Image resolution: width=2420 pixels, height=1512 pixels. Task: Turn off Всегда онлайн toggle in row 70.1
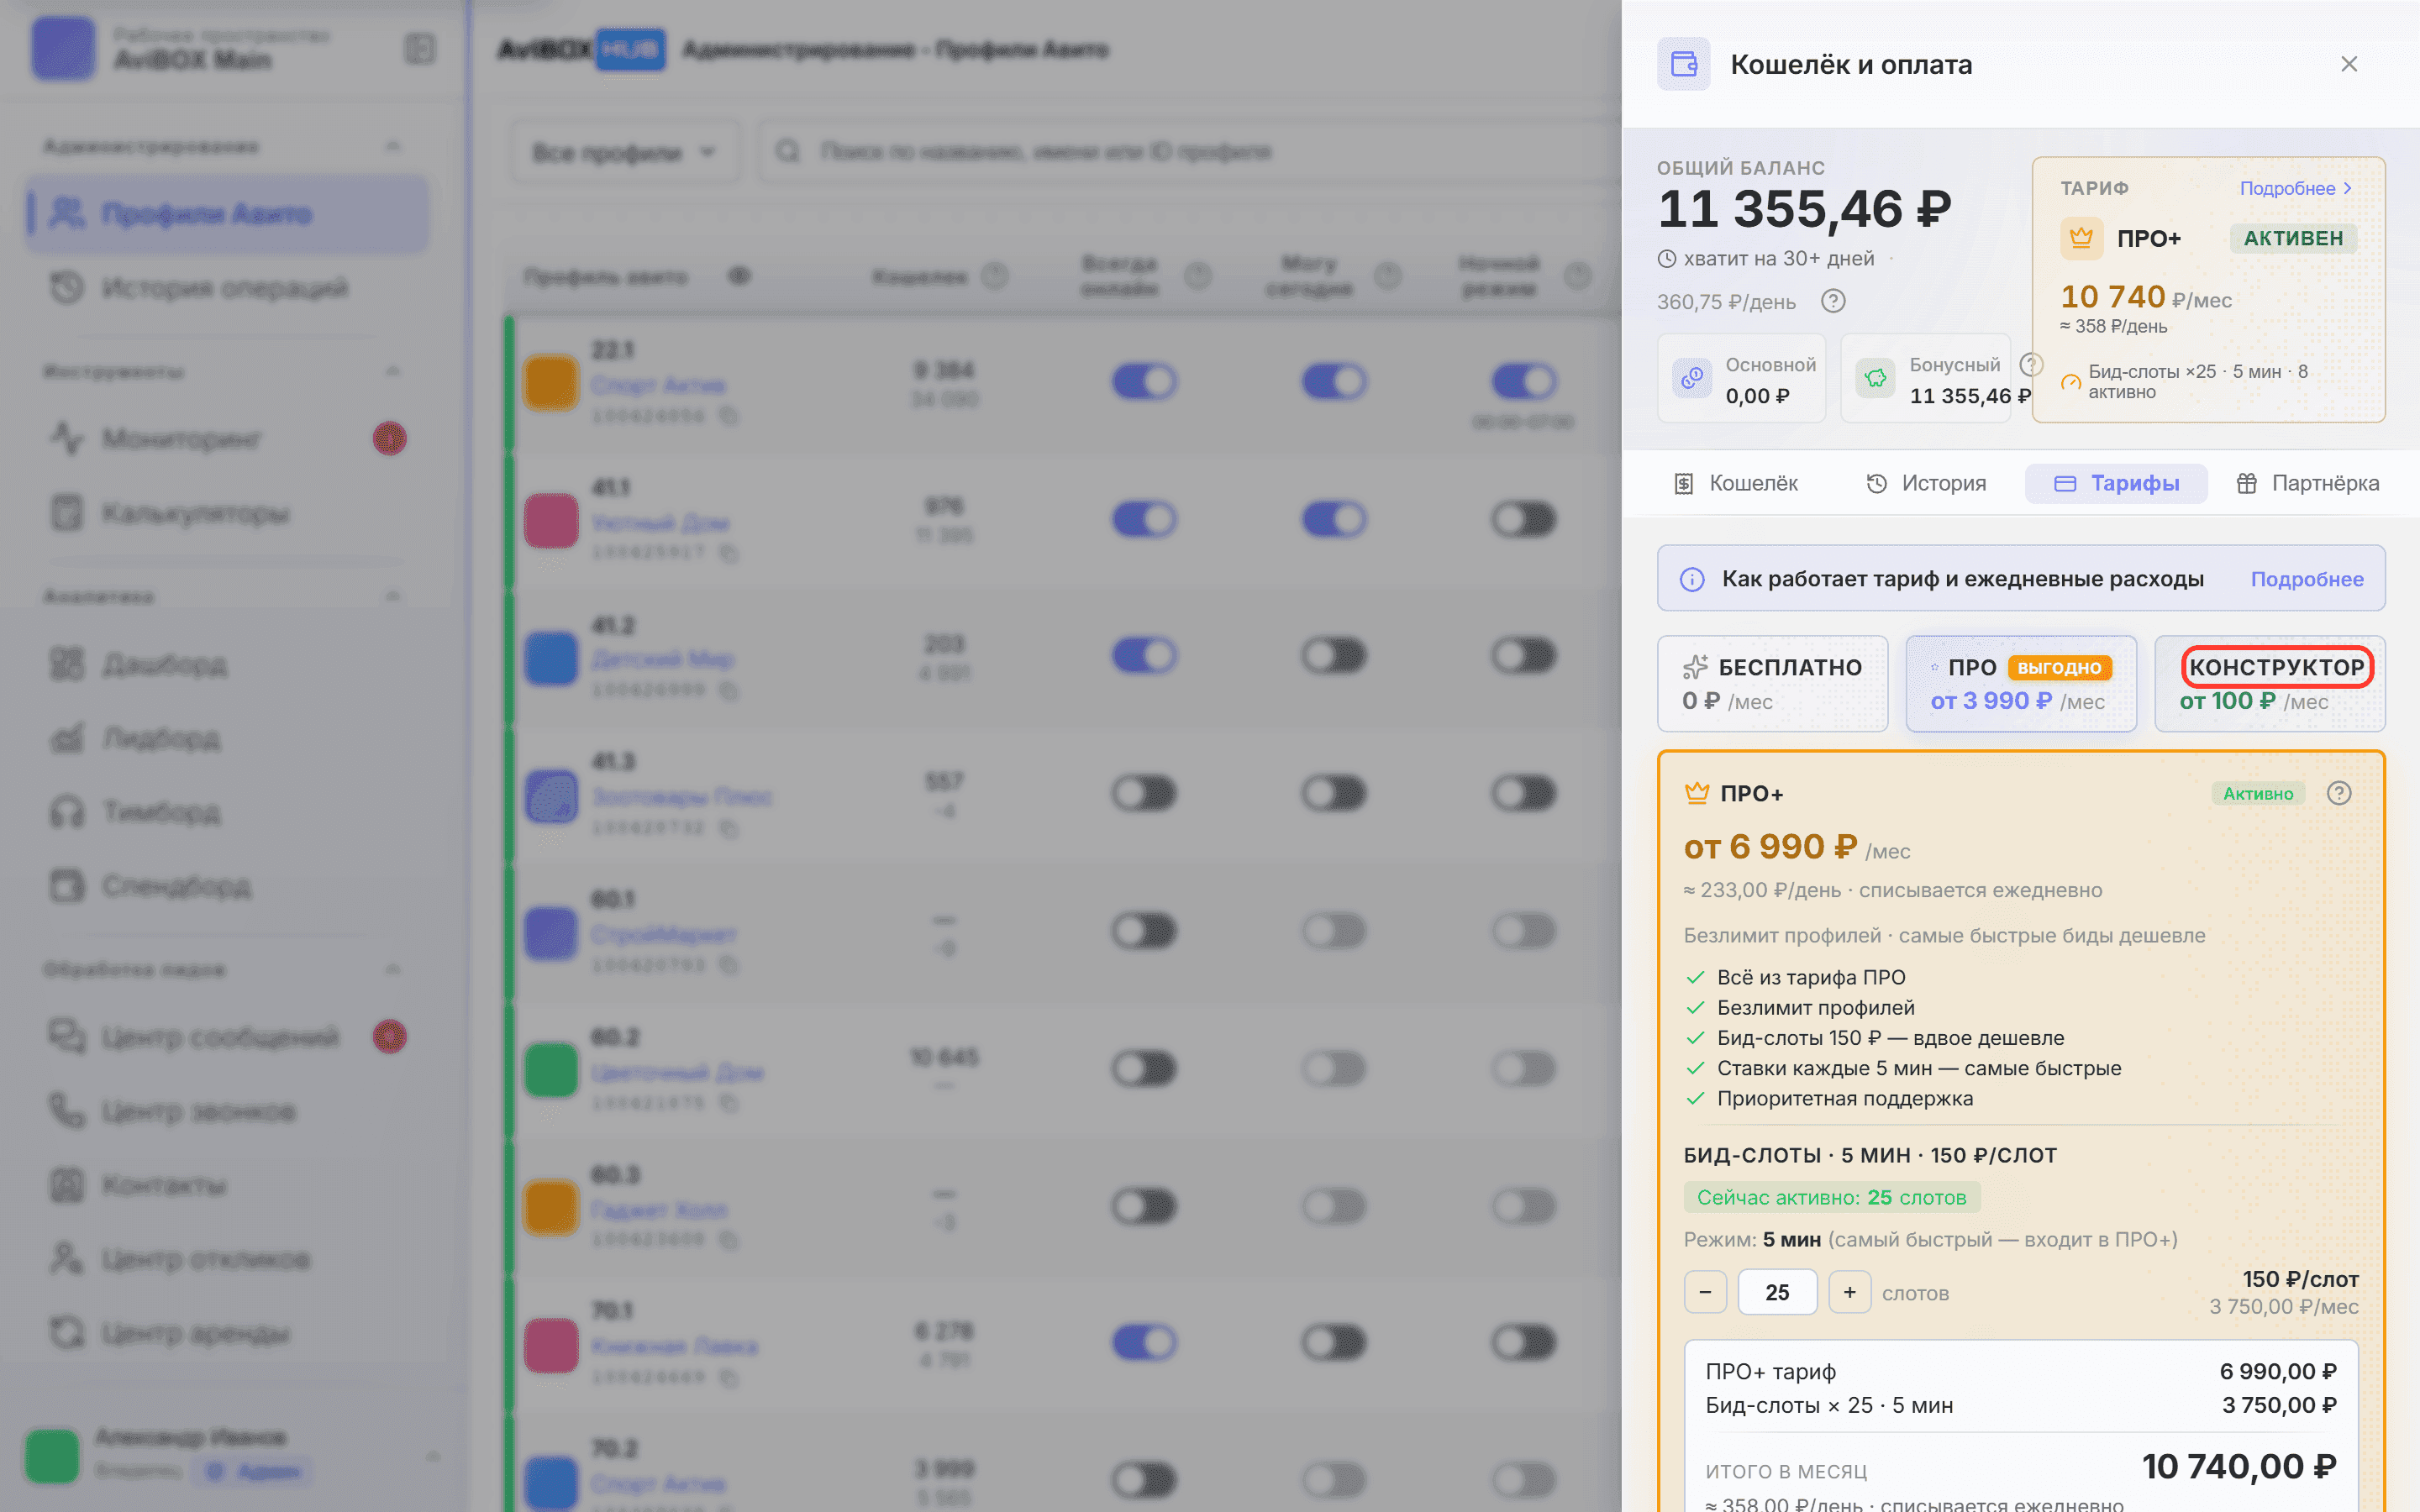click(1144, 1343)
